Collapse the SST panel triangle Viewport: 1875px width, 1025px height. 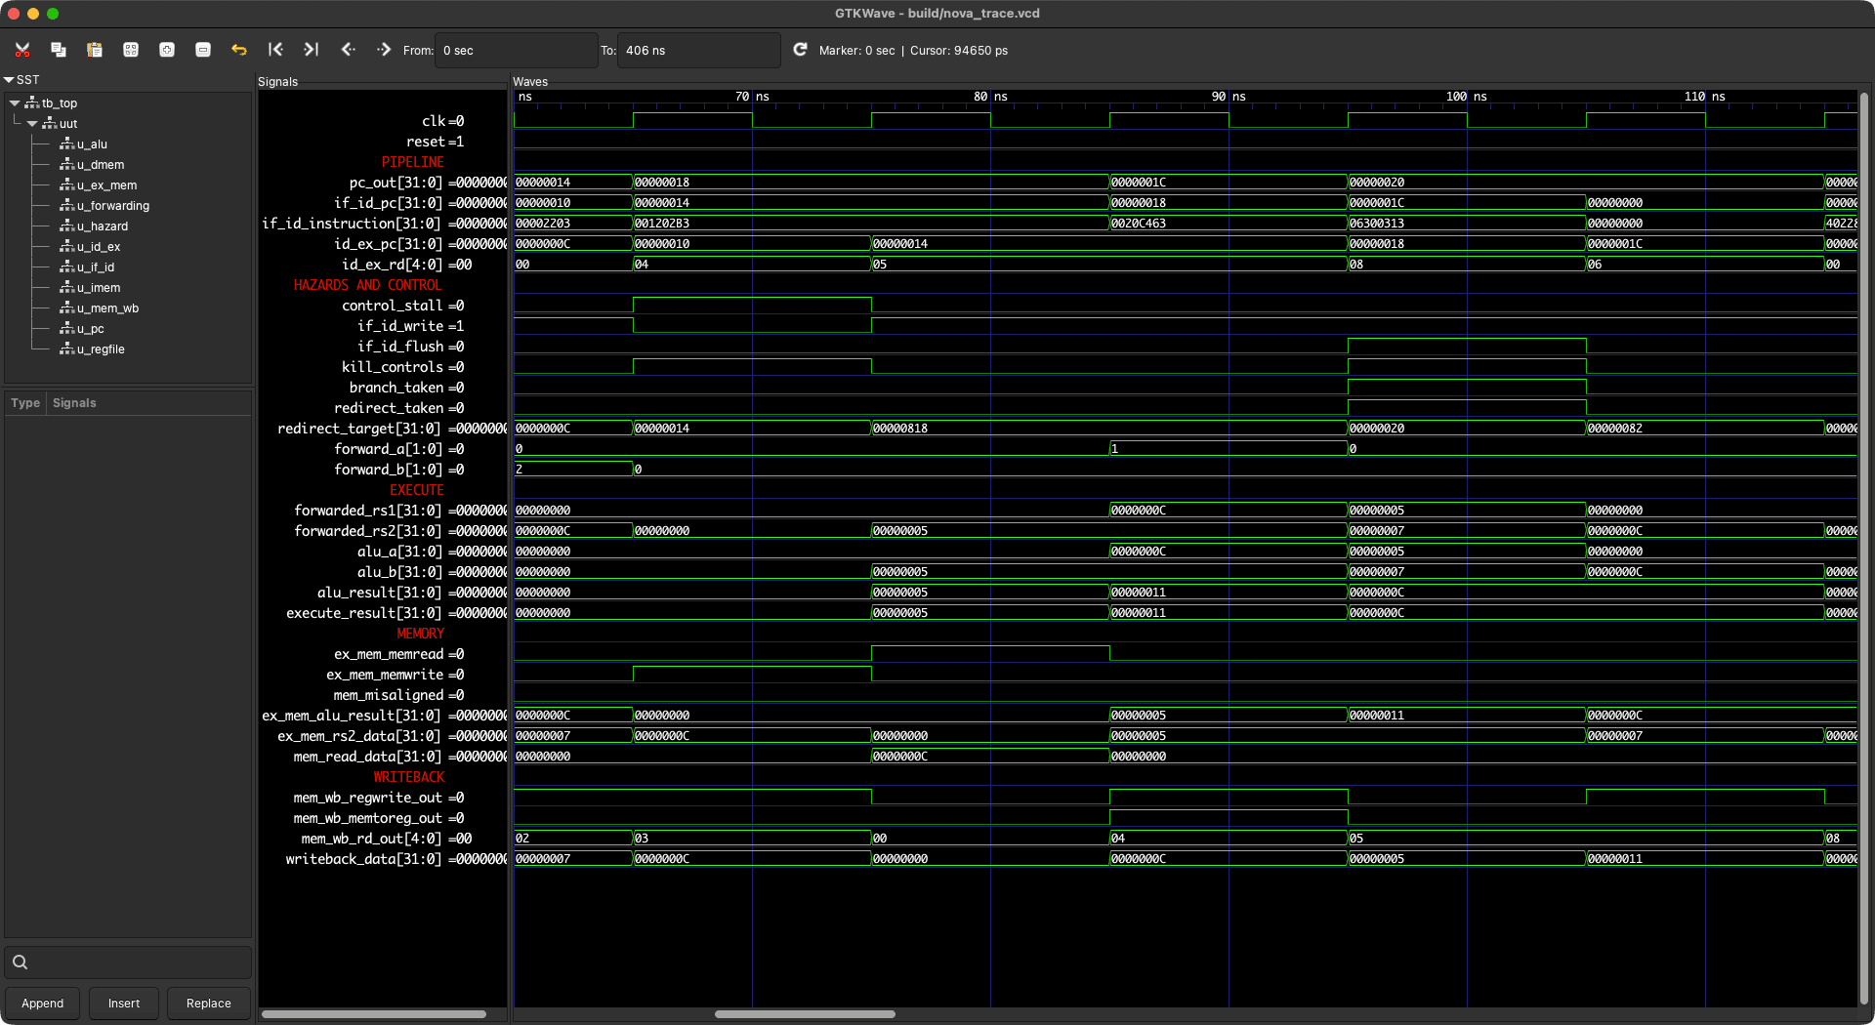9,80
